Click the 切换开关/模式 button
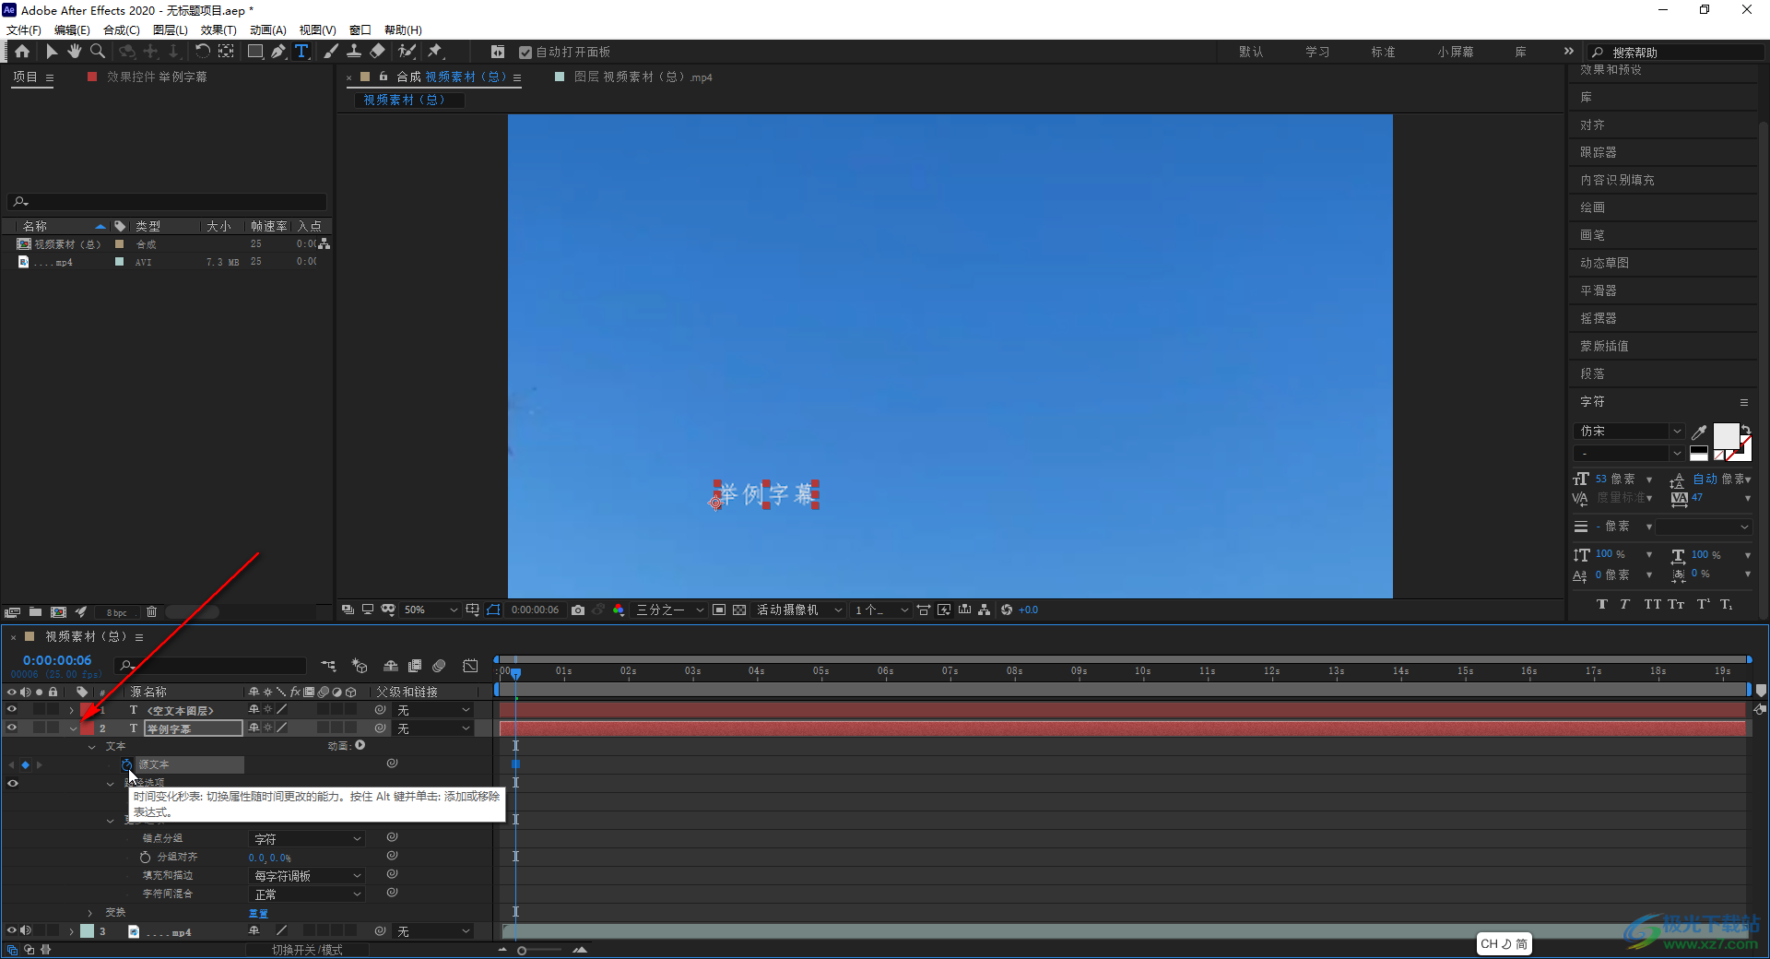Image resolution: width=1770 pixels, height=959 pixels. [x=307, y=950]
